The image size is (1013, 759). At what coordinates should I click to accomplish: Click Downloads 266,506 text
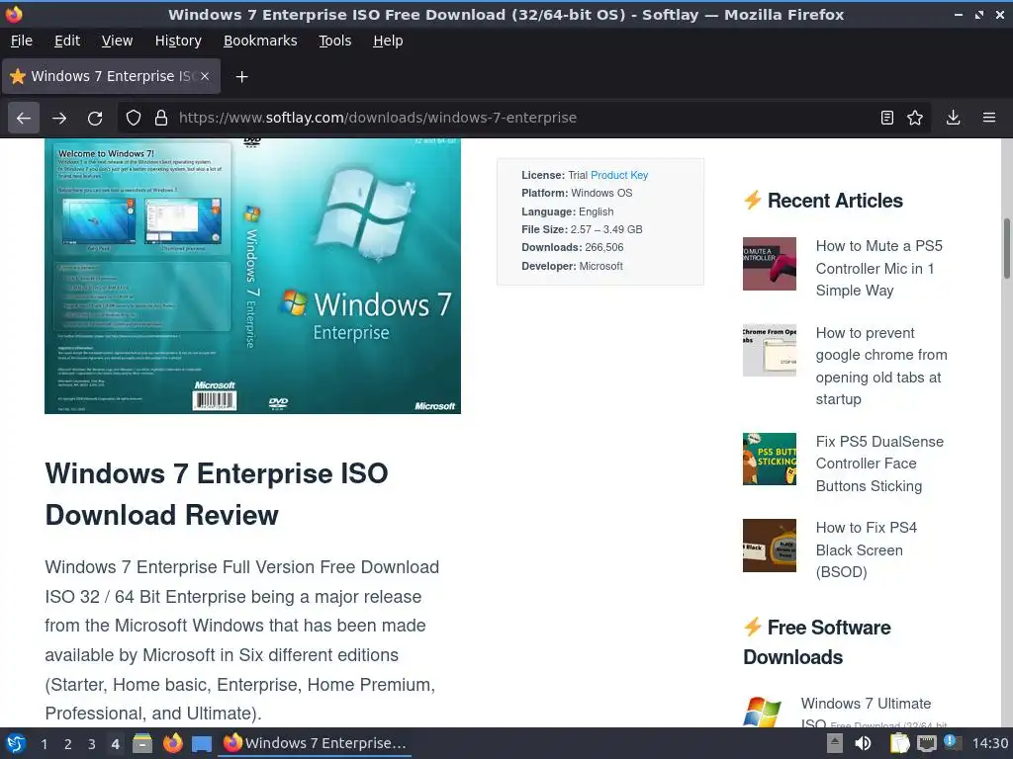click(x=573, y=247)
